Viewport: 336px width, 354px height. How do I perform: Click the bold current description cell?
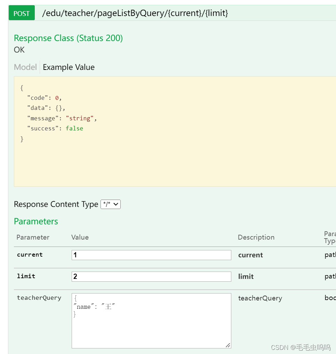click(x=250, y=255)
